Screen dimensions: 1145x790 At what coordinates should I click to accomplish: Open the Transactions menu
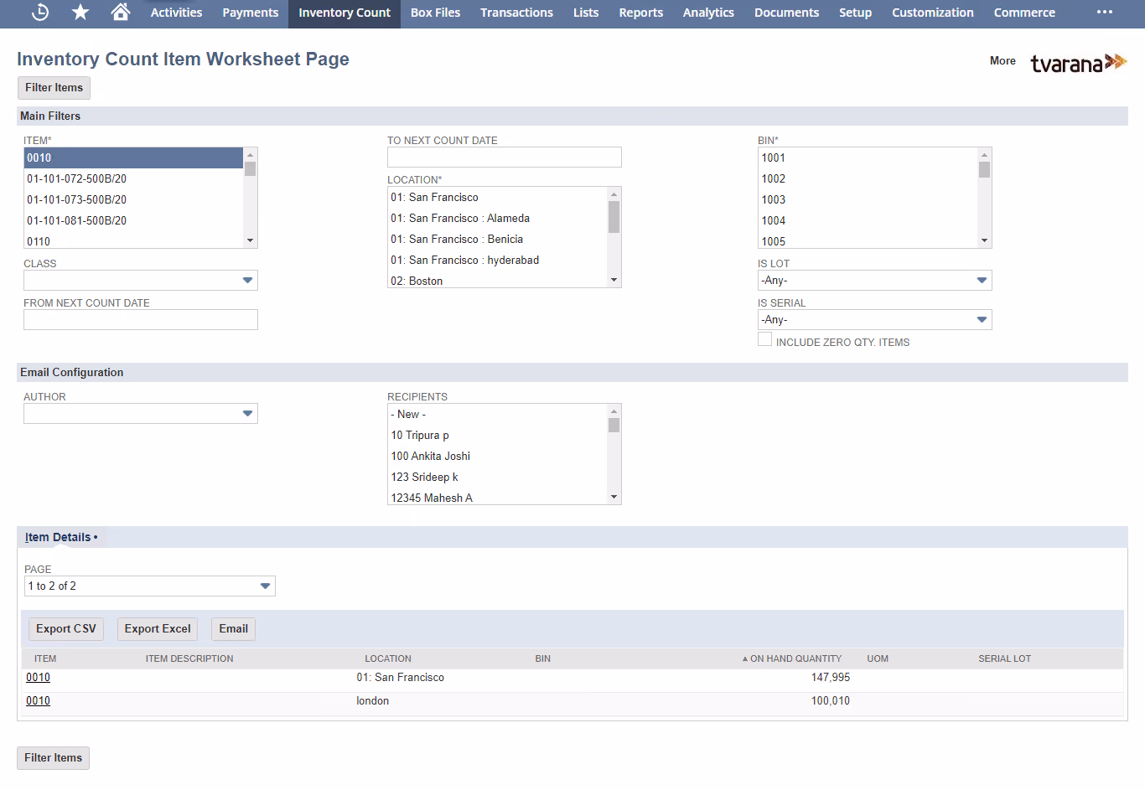516,13
